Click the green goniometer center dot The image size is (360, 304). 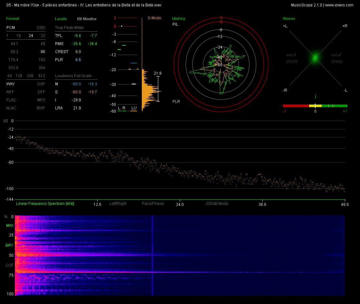[x=315, y=58]
